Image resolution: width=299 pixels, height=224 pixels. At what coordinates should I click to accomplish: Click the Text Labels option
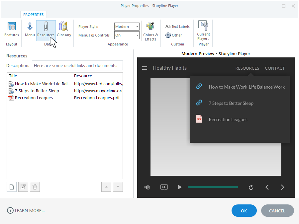coord(177,27)
